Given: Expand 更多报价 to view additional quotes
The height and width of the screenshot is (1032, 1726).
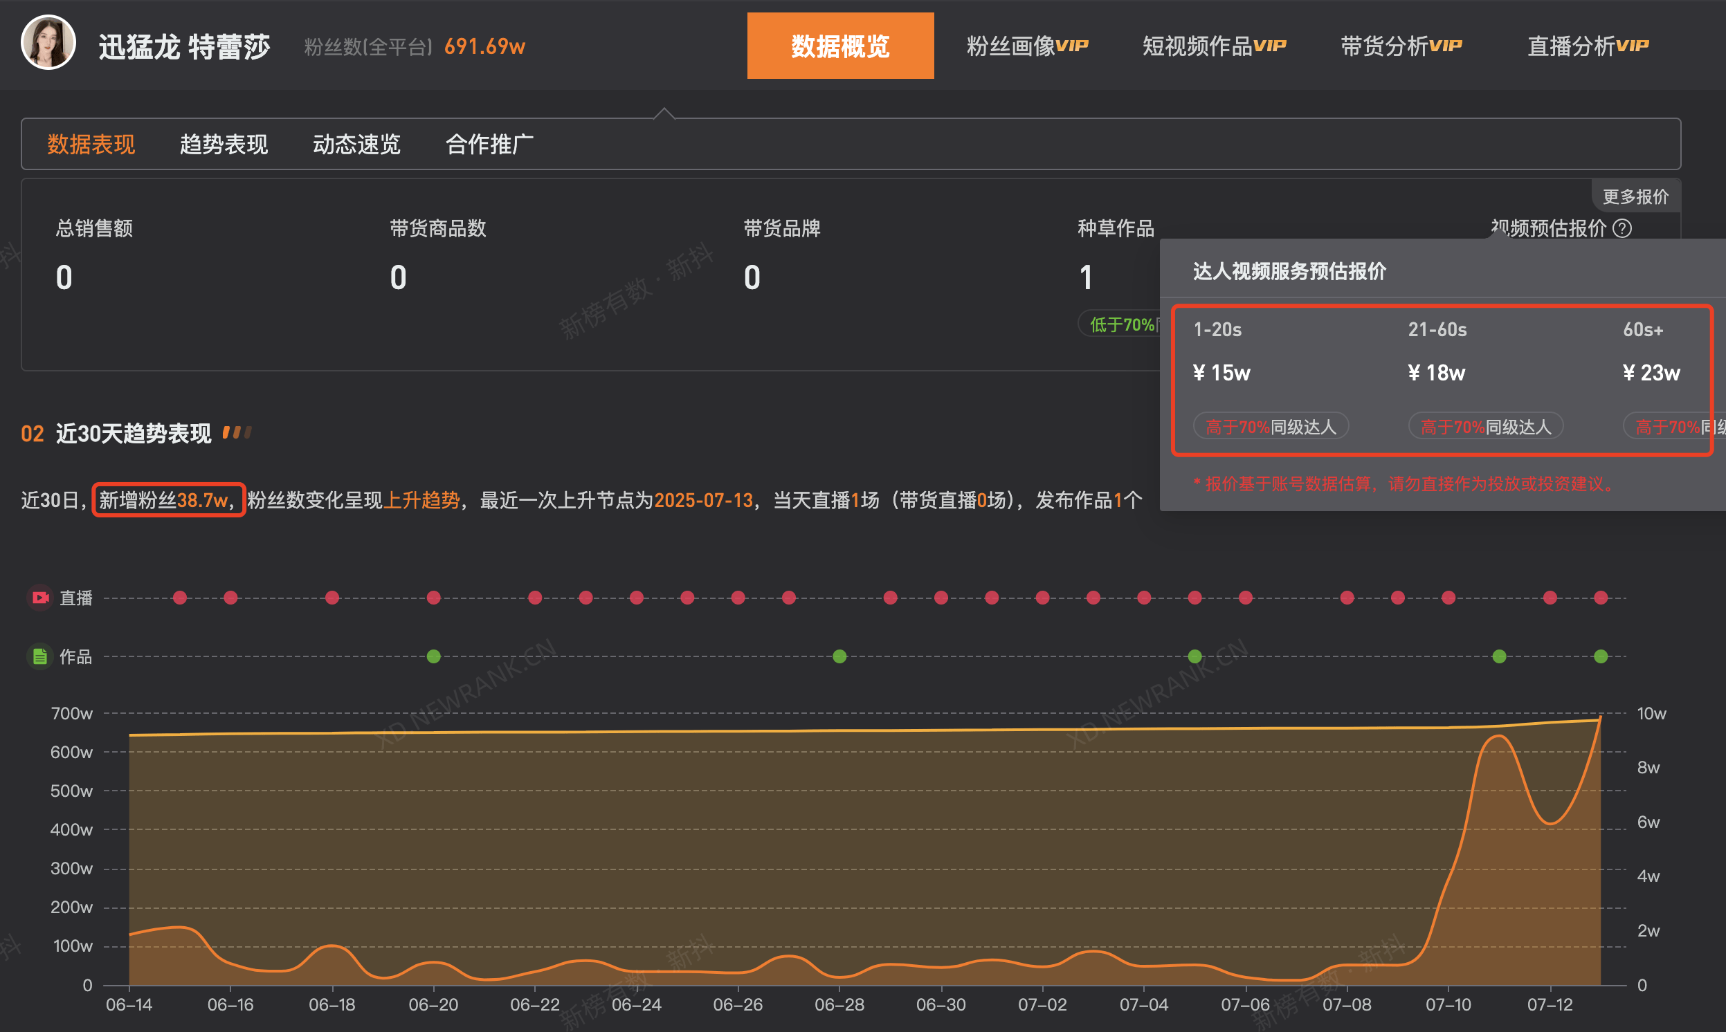Looking at the screenshot, I should tap(1635, 196).
